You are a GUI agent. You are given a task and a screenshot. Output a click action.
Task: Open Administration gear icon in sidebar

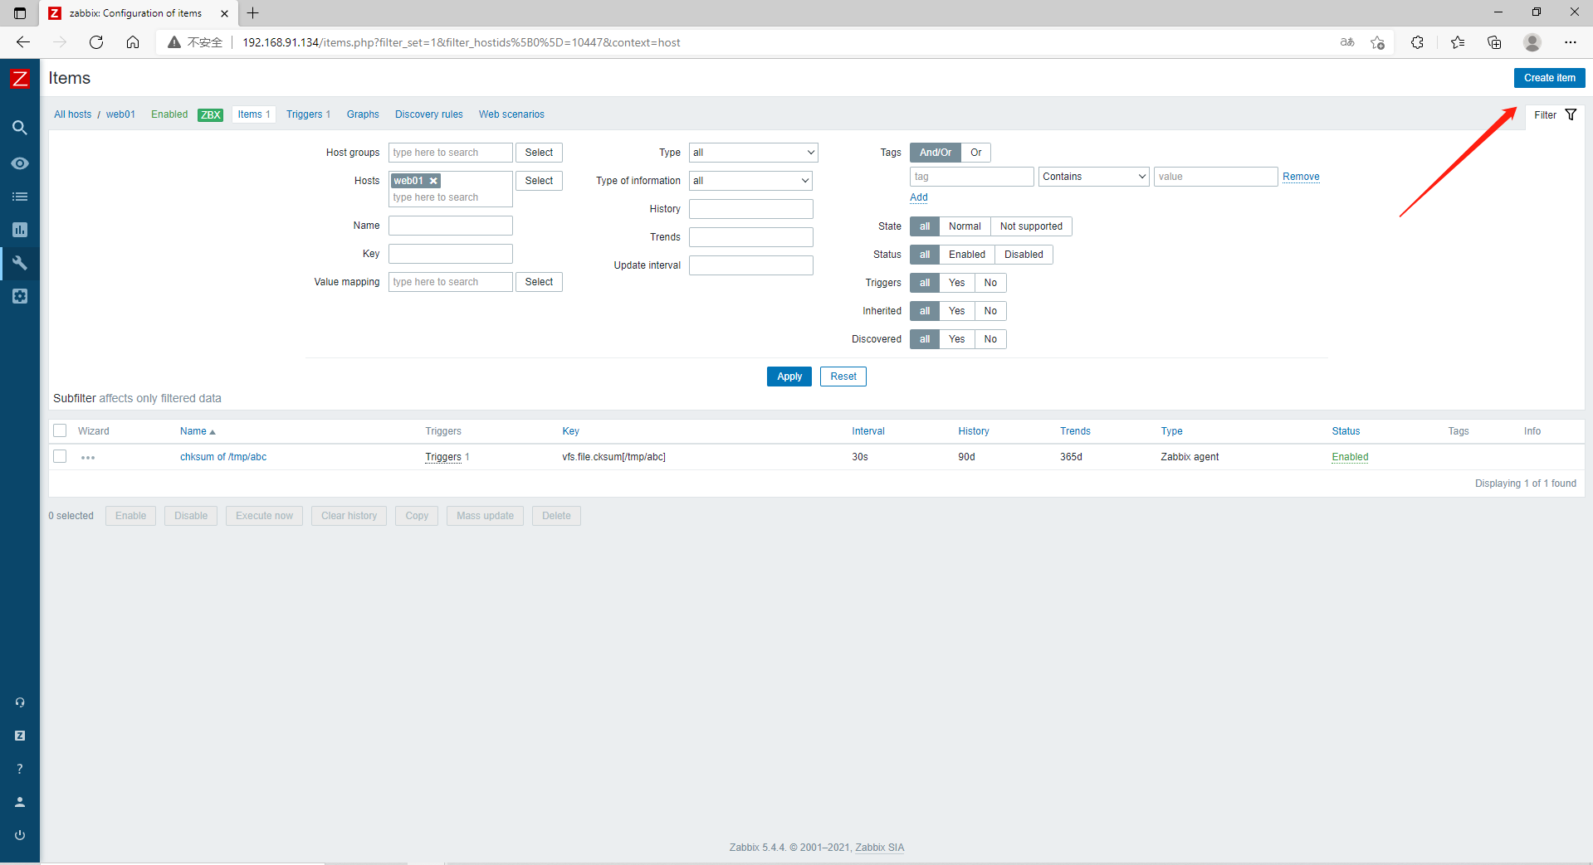pyautogui.click(x=20, y=296)
